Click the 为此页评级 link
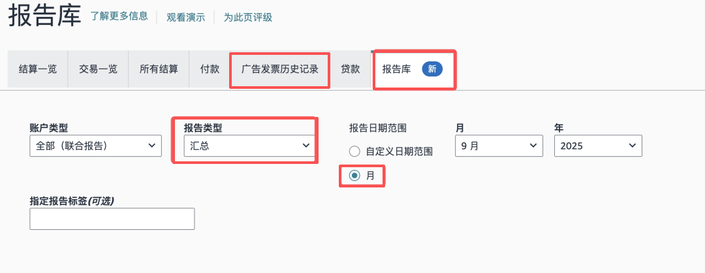Screen dimensions: 705x273 click(x=248, y=17)
